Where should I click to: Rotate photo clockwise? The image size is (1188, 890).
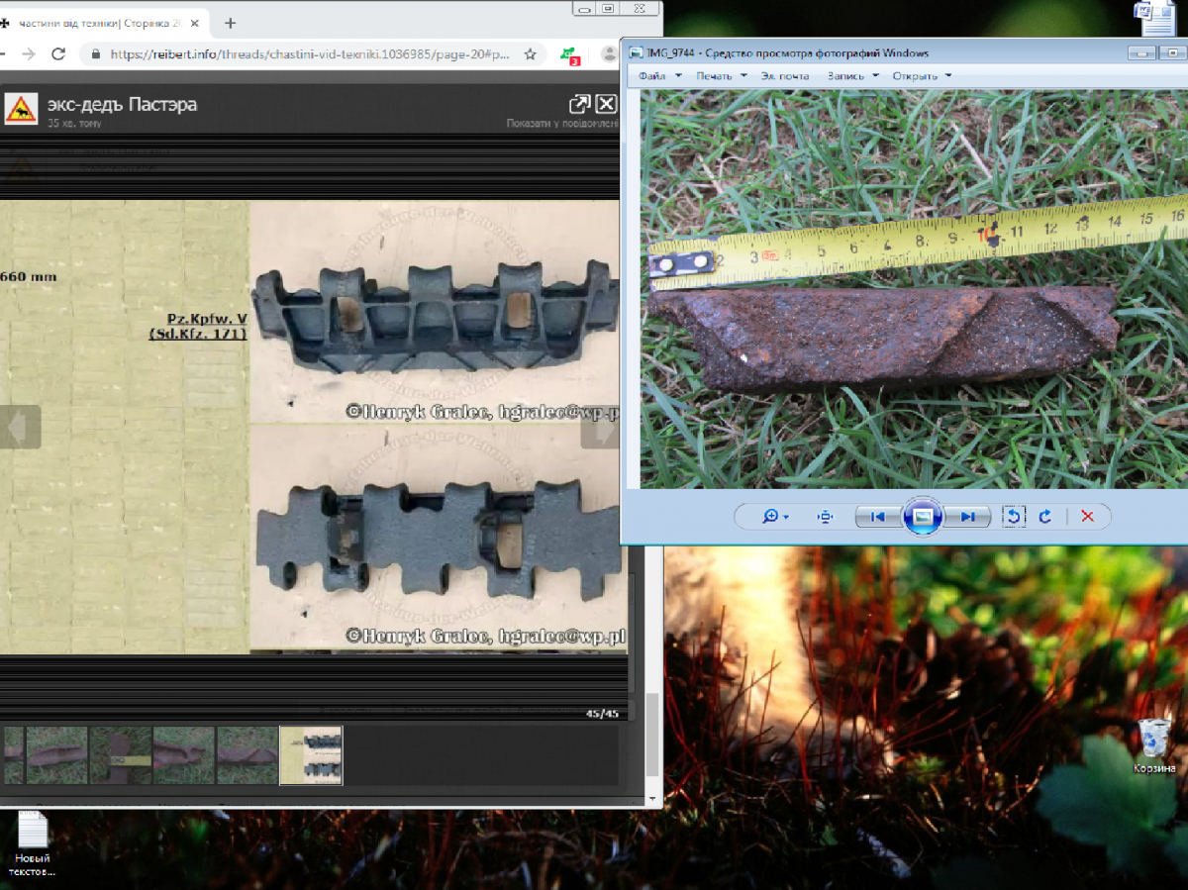1044,517
